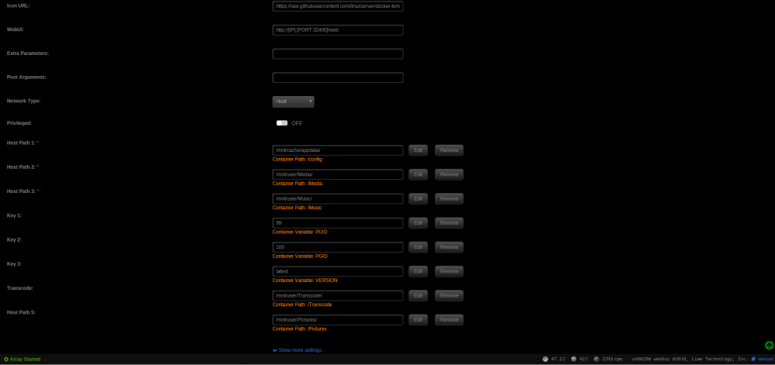
Task: Click the Container Path: /Pictures label
Action: 299,329
